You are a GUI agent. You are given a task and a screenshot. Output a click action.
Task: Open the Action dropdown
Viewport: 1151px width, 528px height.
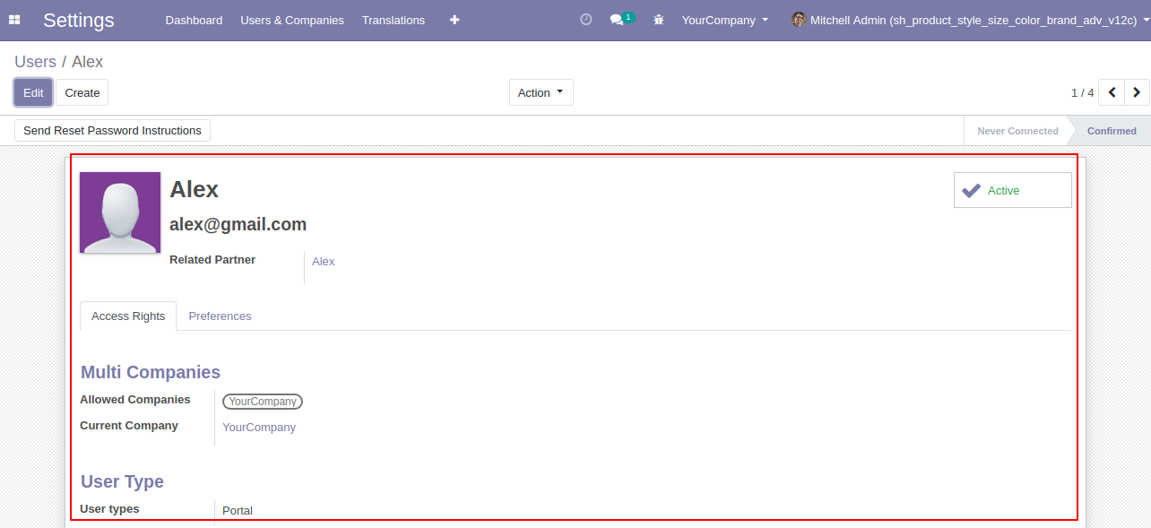pos(541,92)
